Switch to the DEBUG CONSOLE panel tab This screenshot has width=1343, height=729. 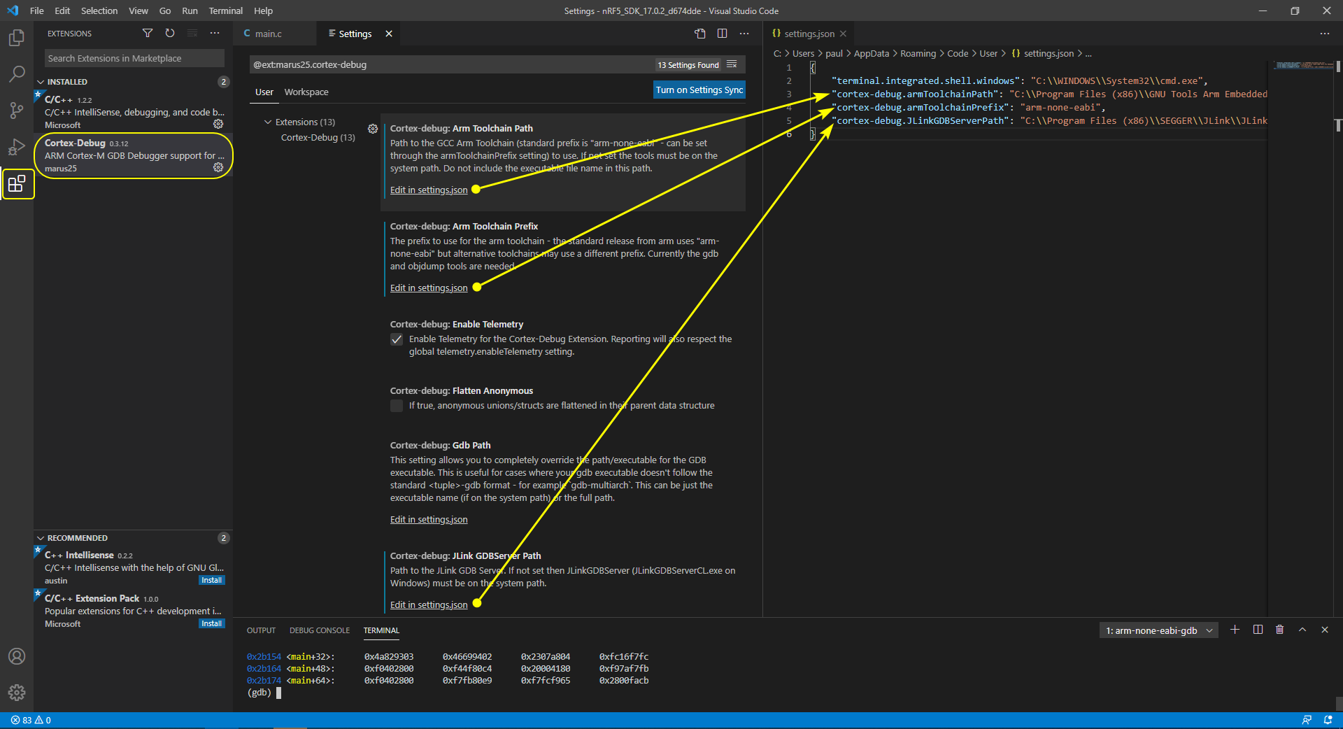pos(320,630)
